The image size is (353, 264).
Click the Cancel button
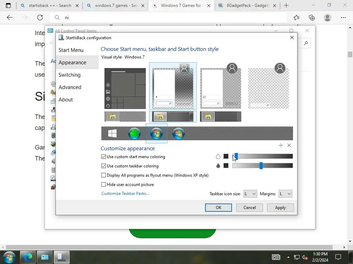pos(250,208)
